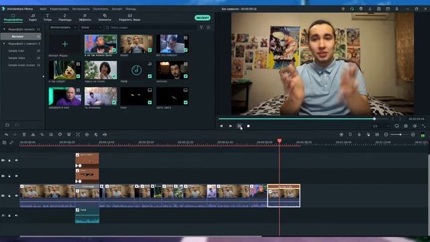Lock the second video track

[9, 176]
